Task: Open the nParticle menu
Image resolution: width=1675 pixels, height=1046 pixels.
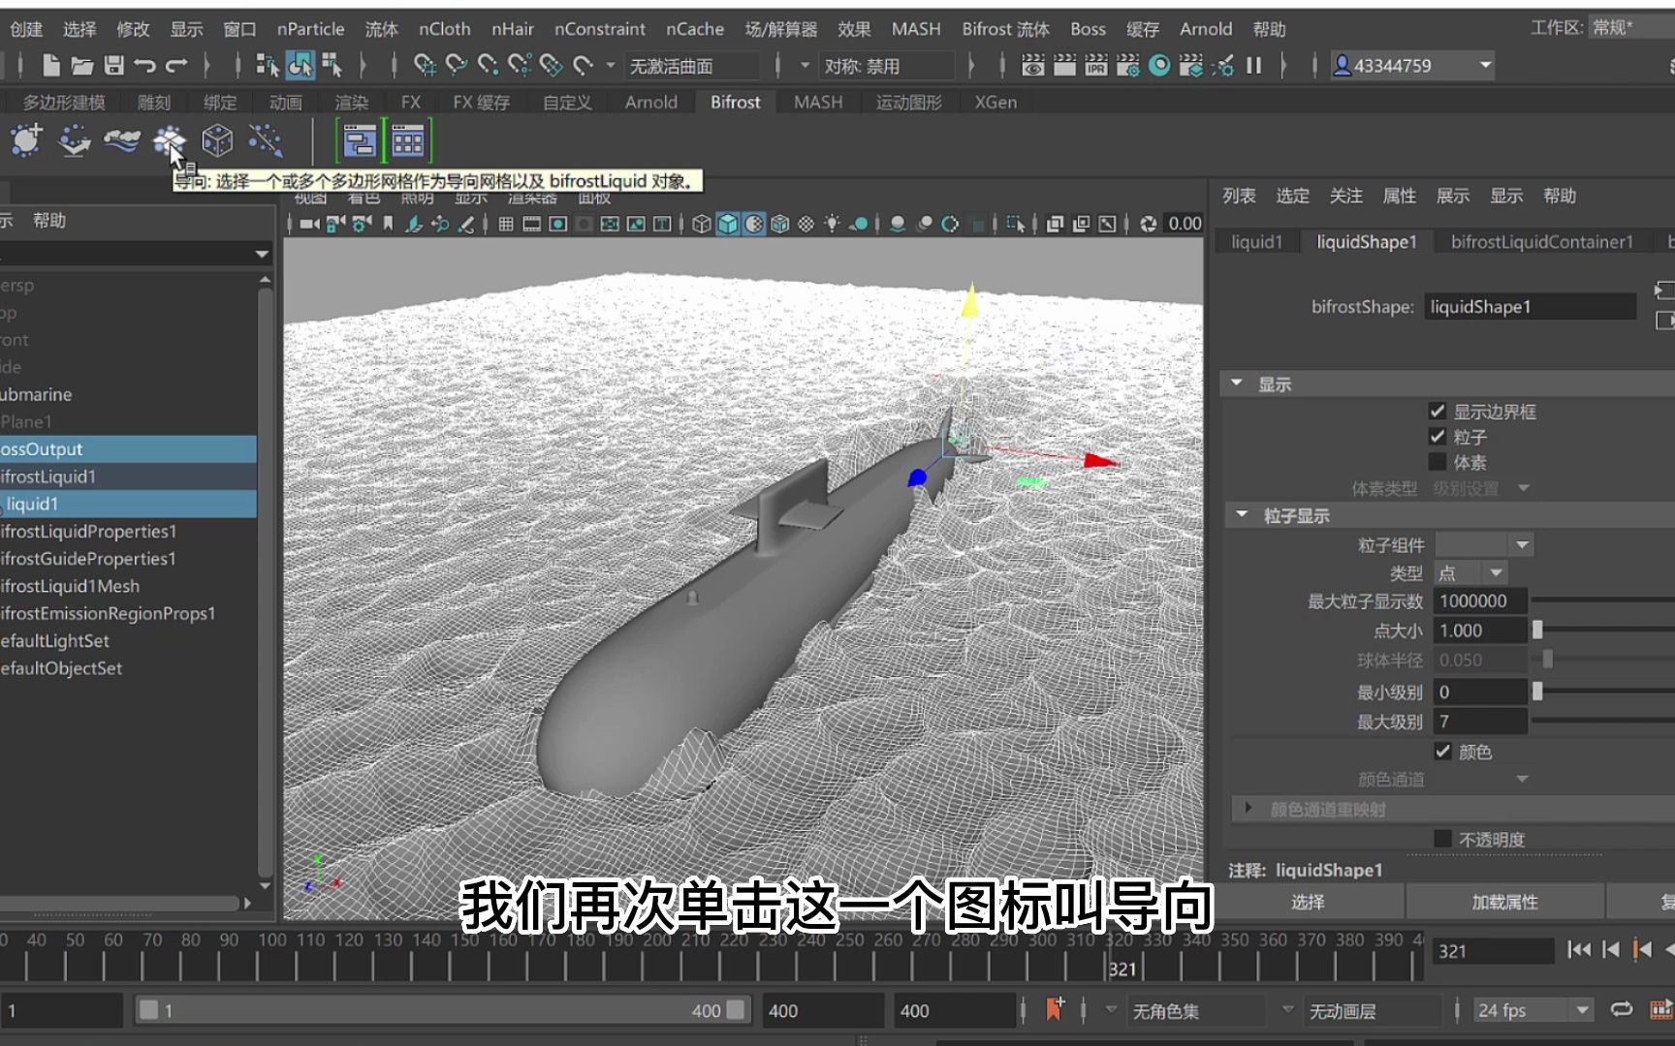Action: click(x=309, y=28)
